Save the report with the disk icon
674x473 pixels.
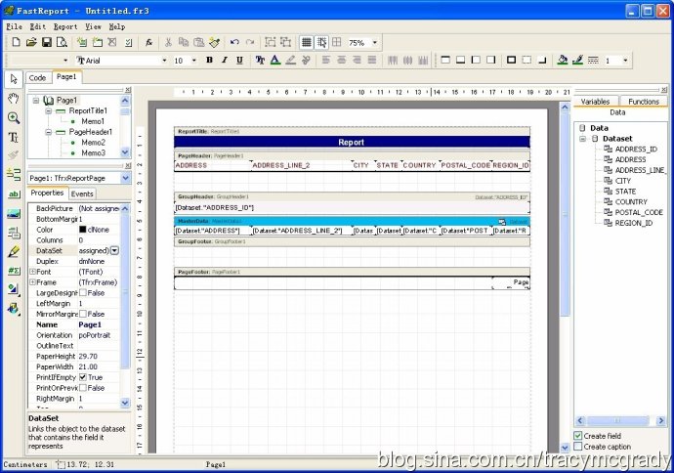pyautogui.click(x=47, y=42)
